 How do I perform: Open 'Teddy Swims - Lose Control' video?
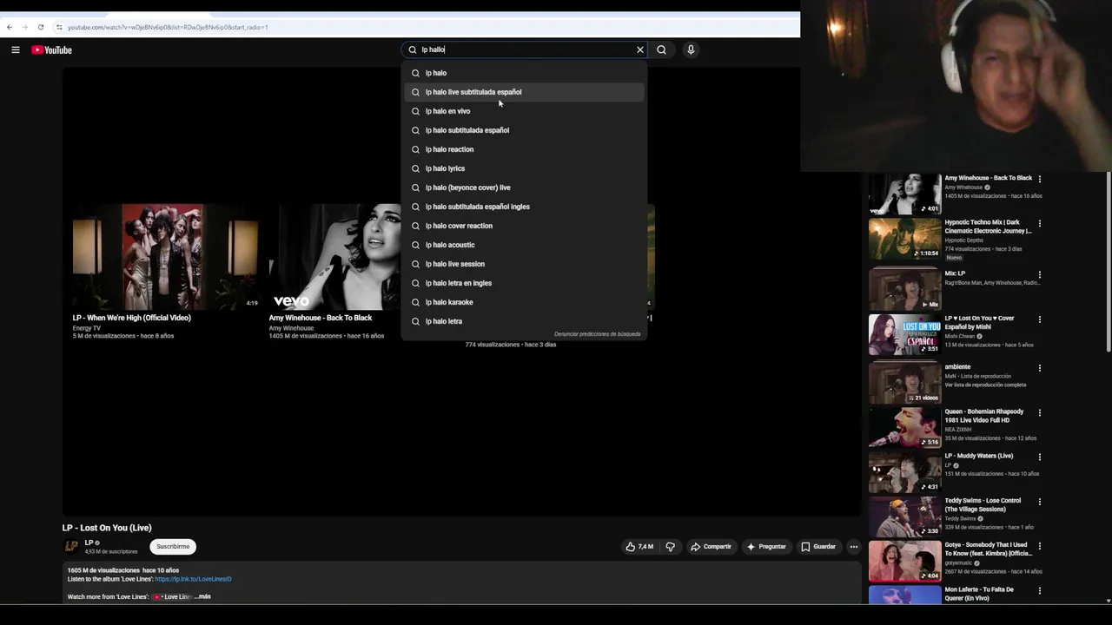click(x=903, y=516)
